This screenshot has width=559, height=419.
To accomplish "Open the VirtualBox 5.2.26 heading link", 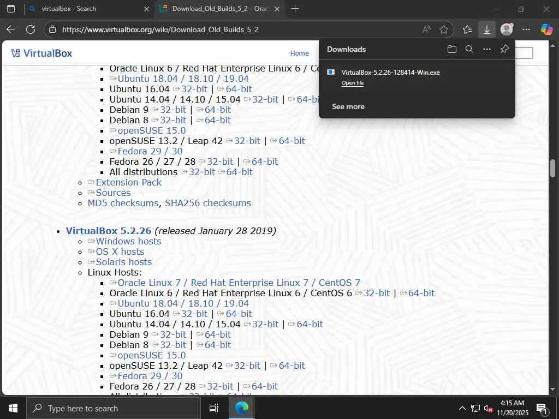I will [109, 231].
